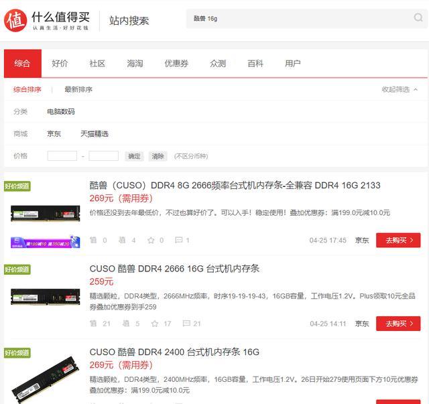Click the DDR4 2400 angled memory thumbnail
This screenshot has width=429, height=404.
(46, 379)
